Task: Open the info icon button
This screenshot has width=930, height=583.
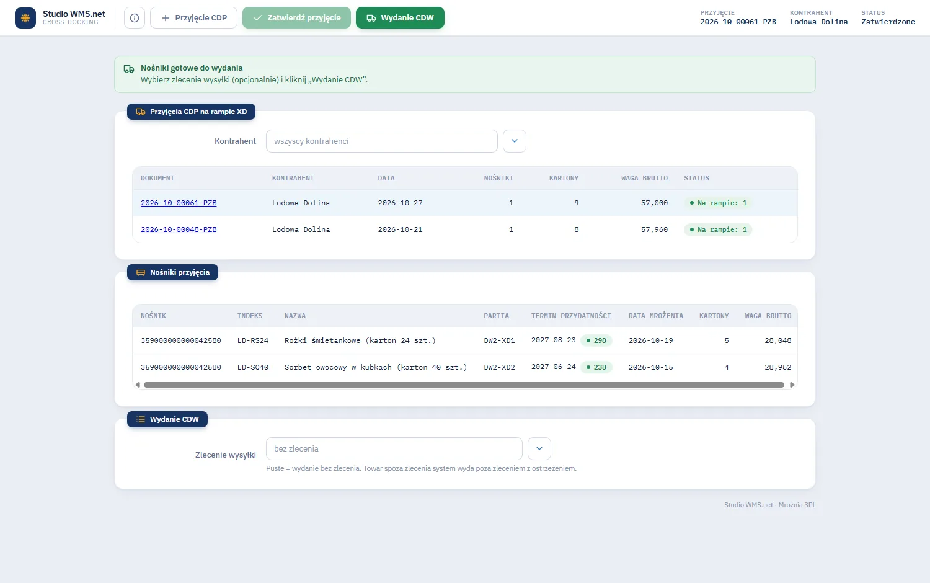Action: pos(135,18)
